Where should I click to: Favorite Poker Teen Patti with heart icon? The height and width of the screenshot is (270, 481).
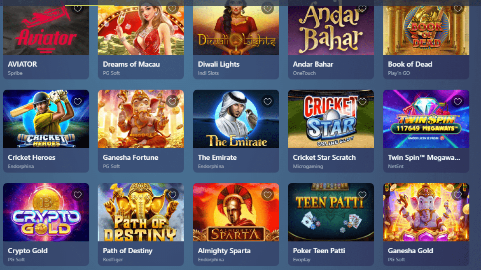click(362, 195)
